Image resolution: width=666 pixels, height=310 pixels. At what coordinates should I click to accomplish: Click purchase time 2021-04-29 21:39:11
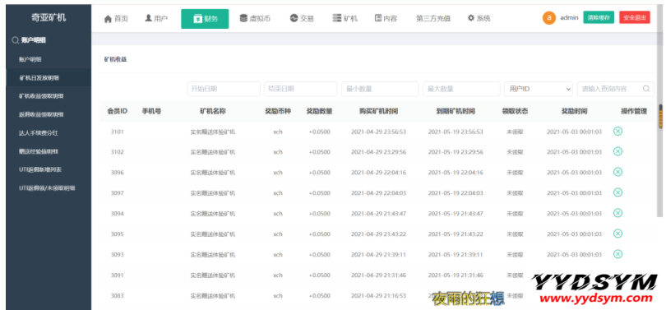coord(378,255)
